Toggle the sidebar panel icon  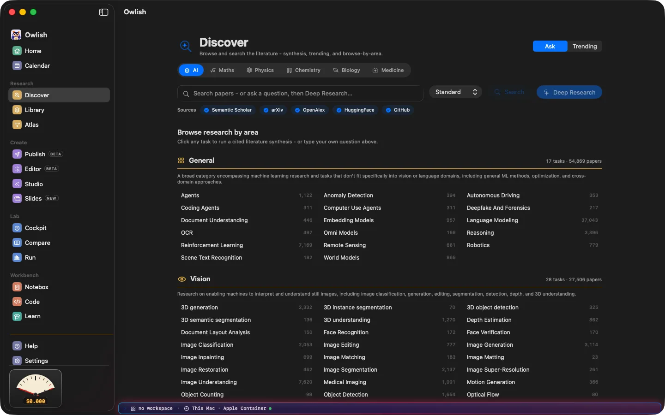point(103,12)
